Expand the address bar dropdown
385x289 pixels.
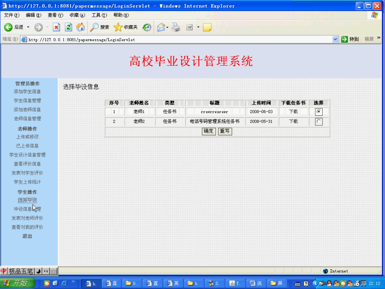335,39
